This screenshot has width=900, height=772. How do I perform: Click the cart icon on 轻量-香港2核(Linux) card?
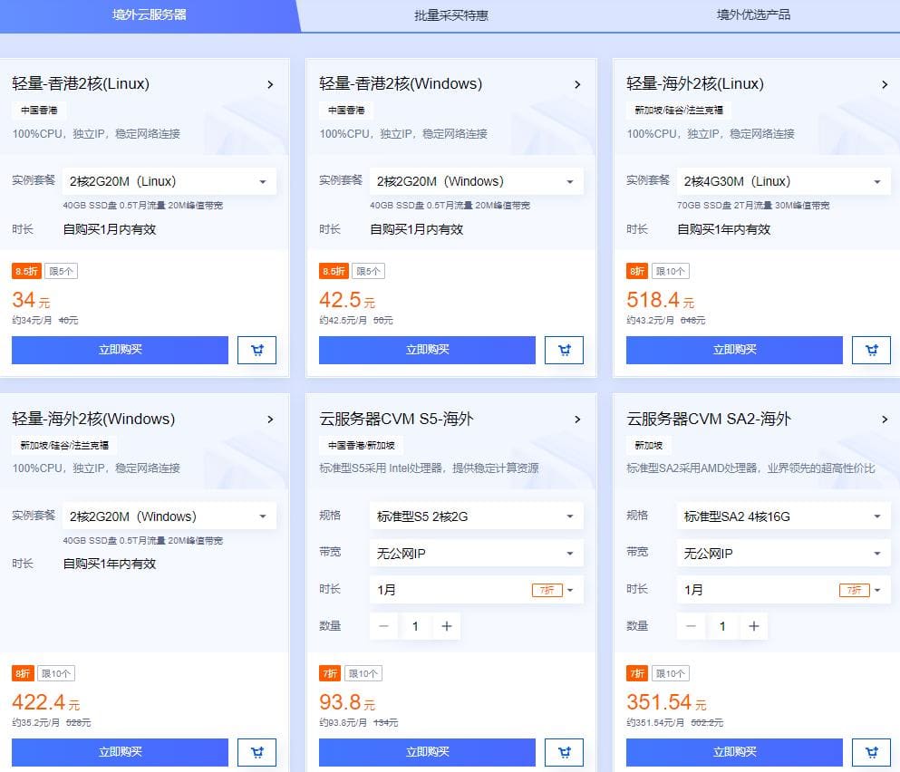coord(256,350)
